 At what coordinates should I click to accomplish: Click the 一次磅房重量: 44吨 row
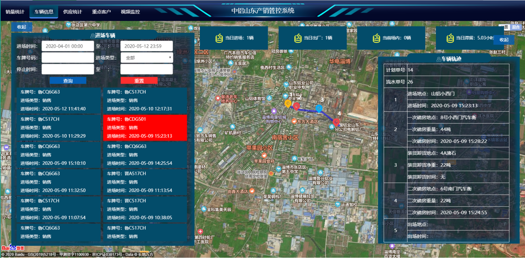[x=458, y=129]
